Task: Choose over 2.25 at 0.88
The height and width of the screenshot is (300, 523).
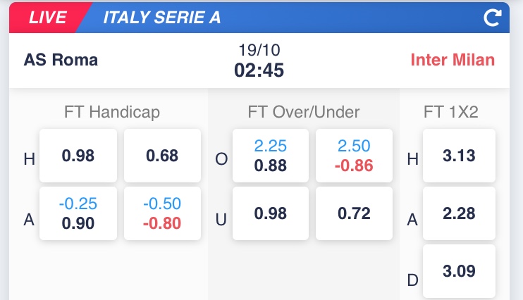Action: pyautogui.click(x=271, y=156)
